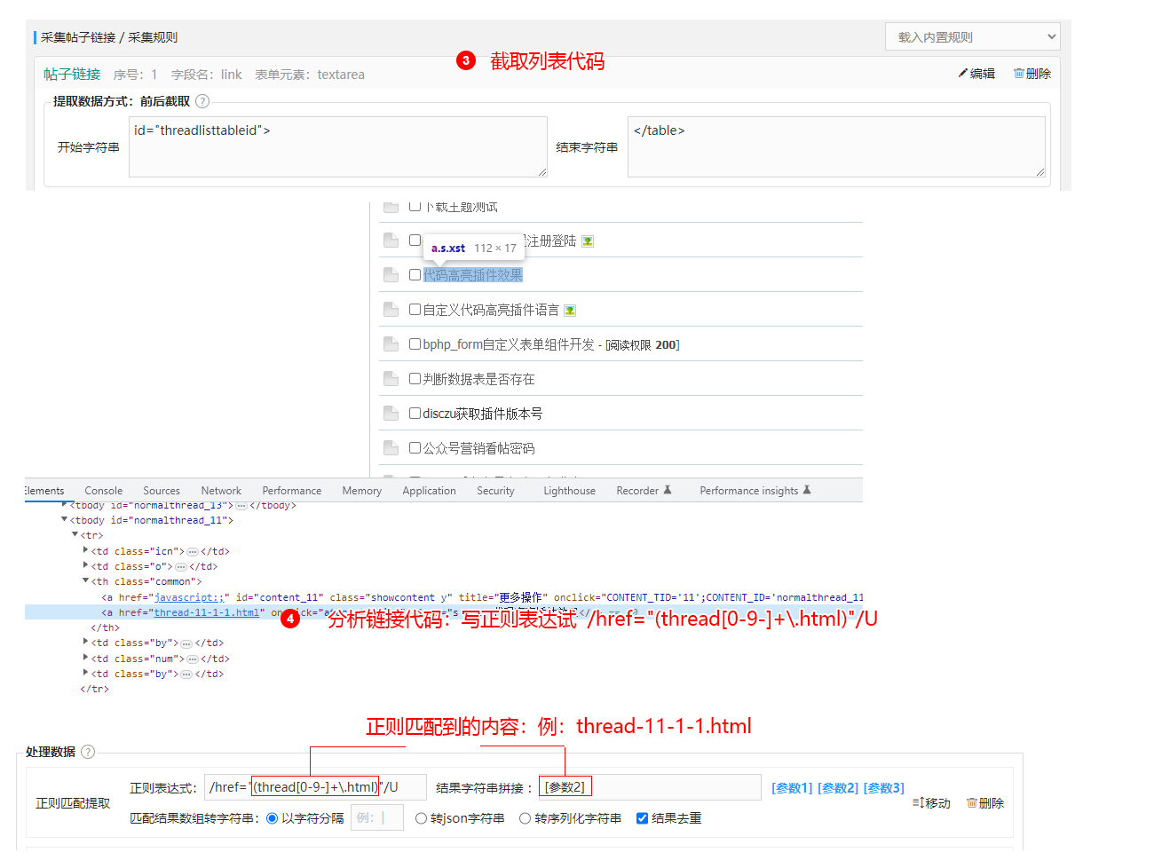Viewport: 1154px width, 868px height.
Task: Expand the td class="icn" node
Action: coord(85,550)
